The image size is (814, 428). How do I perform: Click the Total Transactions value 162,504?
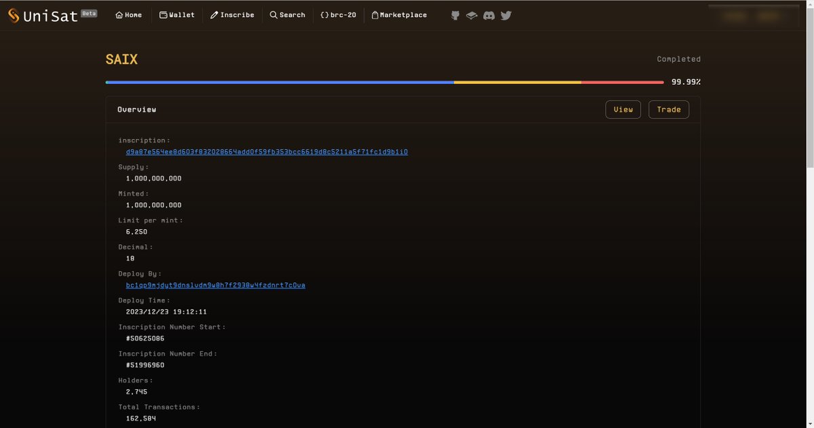coord(141,419)
